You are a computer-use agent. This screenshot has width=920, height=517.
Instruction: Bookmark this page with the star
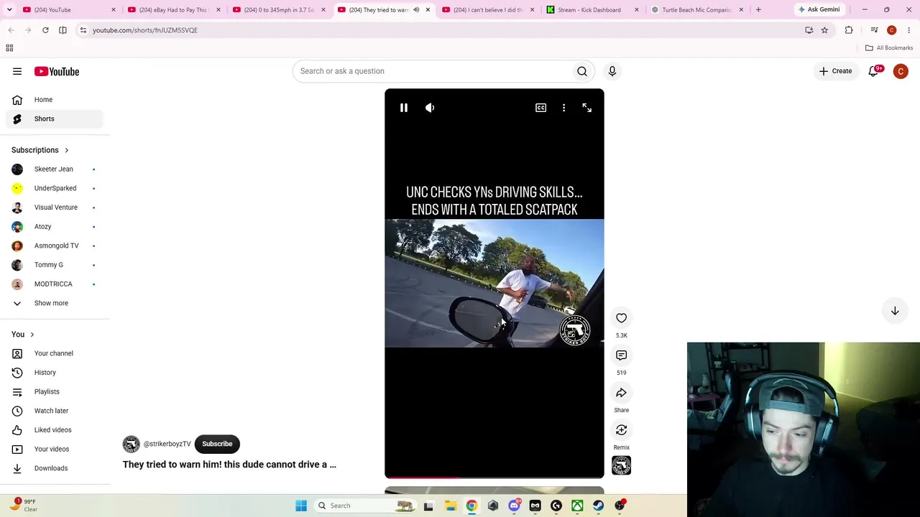tap(824, 30)
